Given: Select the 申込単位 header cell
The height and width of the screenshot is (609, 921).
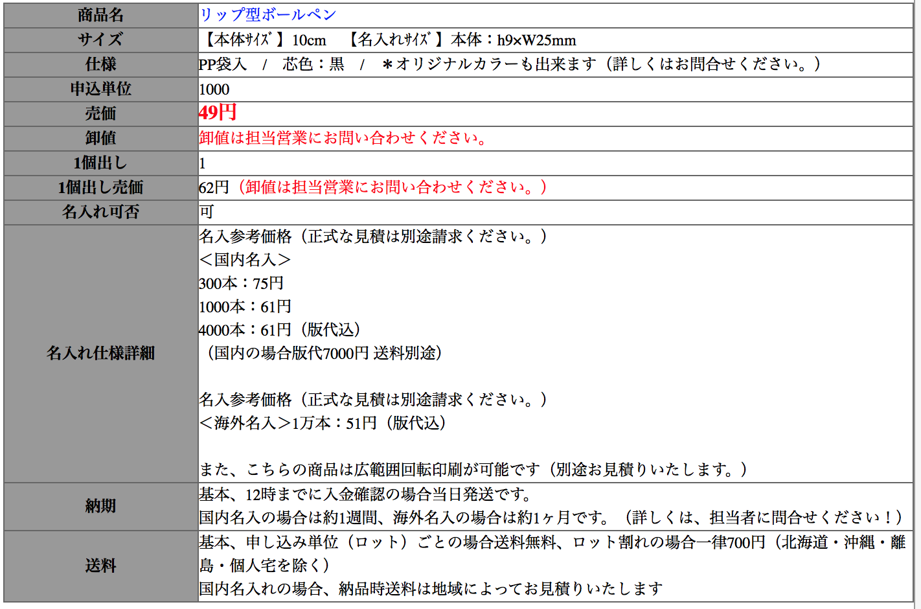Looking at the screenshot, I should click(x=101, y=89).
